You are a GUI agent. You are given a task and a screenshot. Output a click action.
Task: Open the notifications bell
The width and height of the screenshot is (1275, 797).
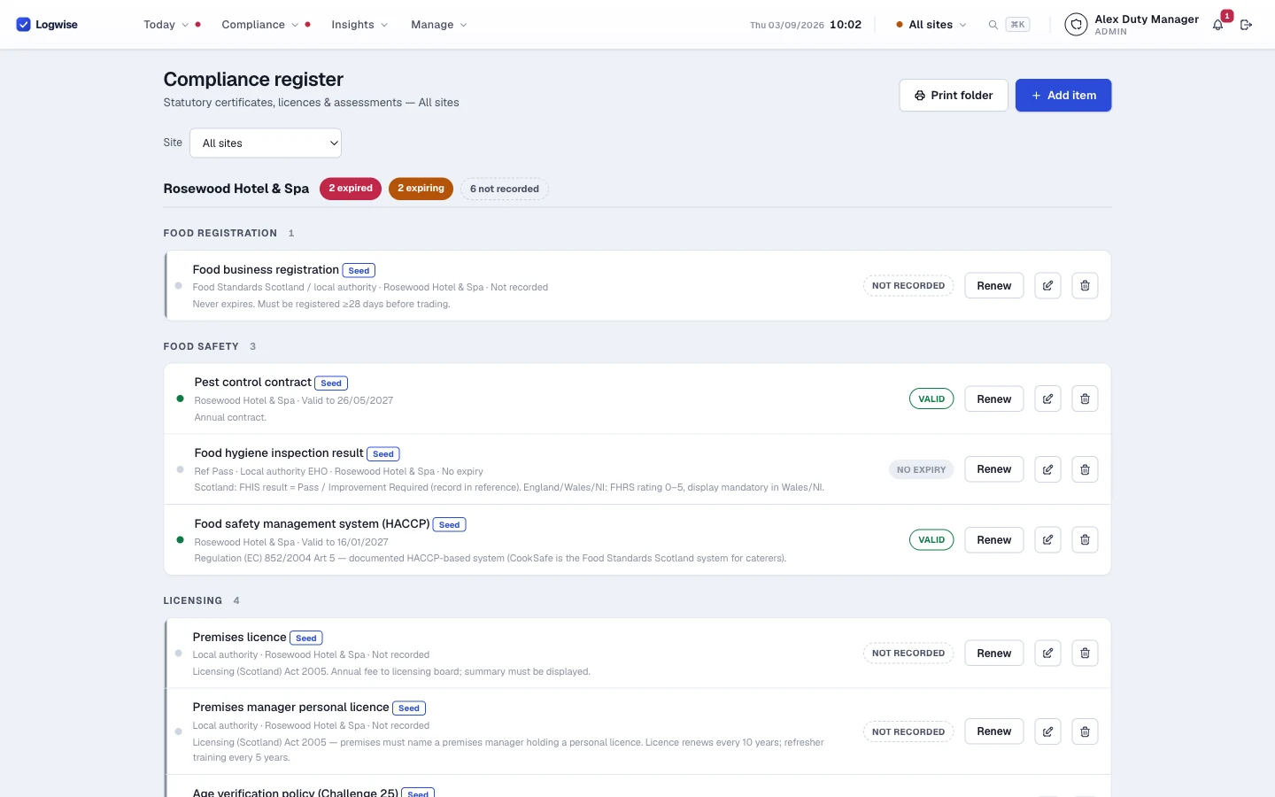click(x=1218, y=25)
